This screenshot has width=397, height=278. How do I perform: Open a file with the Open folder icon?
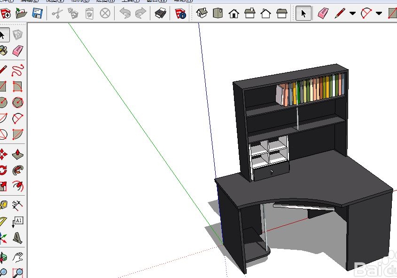(x=21, y=13)
